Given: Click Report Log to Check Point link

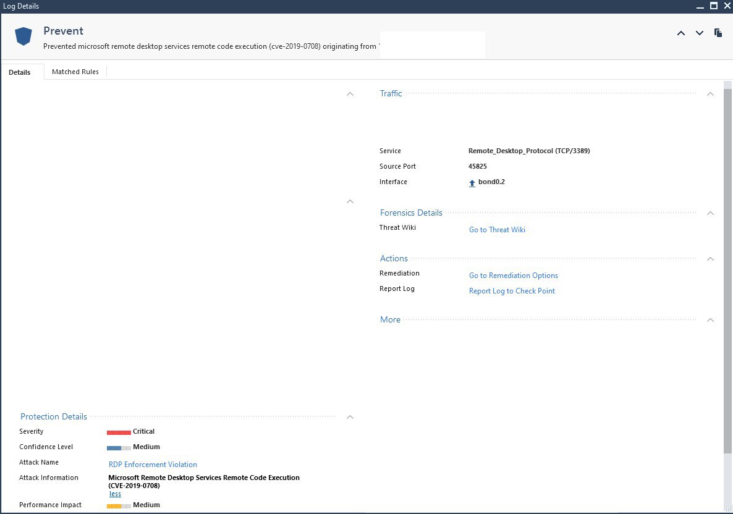Looking at the screenshot, I should coord(512,291).
